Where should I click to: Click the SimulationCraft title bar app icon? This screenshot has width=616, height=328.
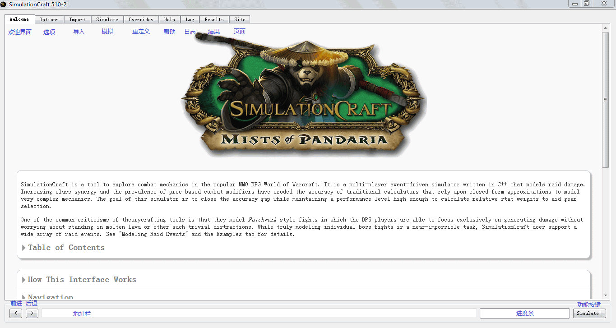tap(4, 4)
